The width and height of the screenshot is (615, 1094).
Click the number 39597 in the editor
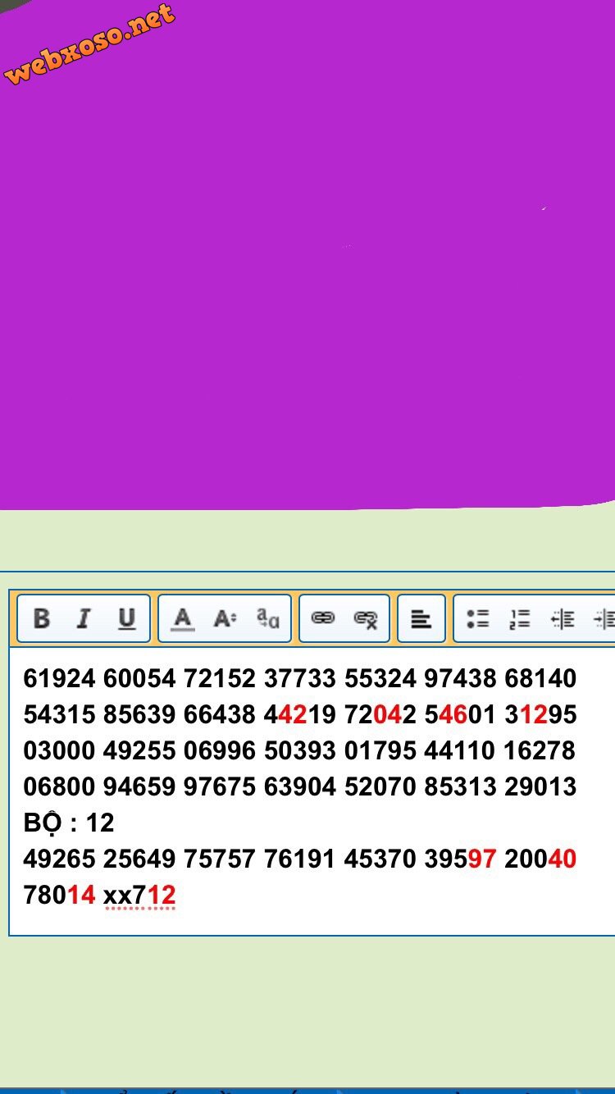pos(460,859)
